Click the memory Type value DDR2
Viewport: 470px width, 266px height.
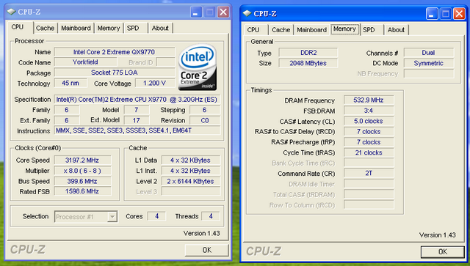(x=308, y=53)
